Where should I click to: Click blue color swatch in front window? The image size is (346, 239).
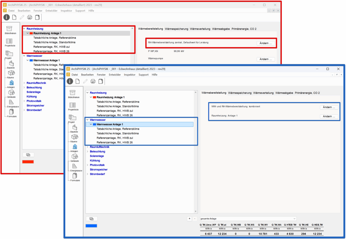[x=91, y=226]
